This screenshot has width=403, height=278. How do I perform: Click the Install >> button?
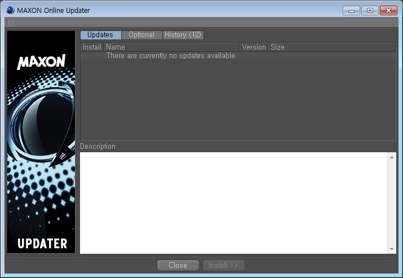pos(224,265)
